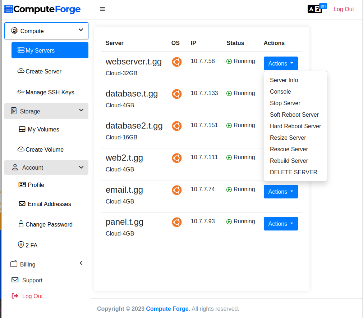This screenshot has width=363, height=318.
Task: Select Stop Server from the actions menu
Action: pos(285,103)
